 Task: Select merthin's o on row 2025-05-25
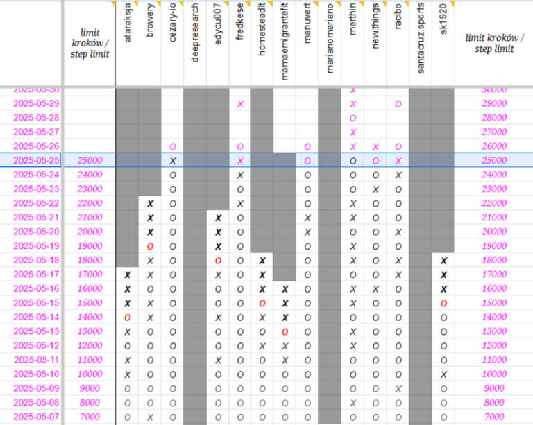click(x=353, y=161)
